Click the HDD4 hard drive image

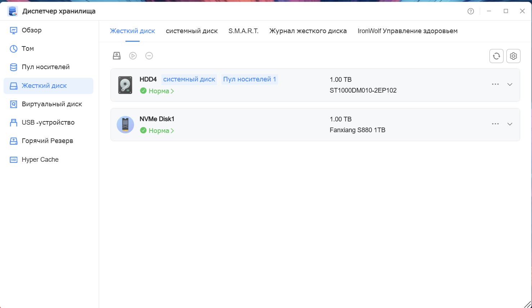(125, 85)
